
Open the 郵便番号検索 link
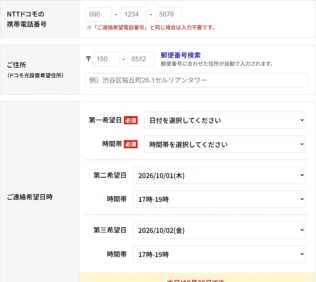(181, 55)
